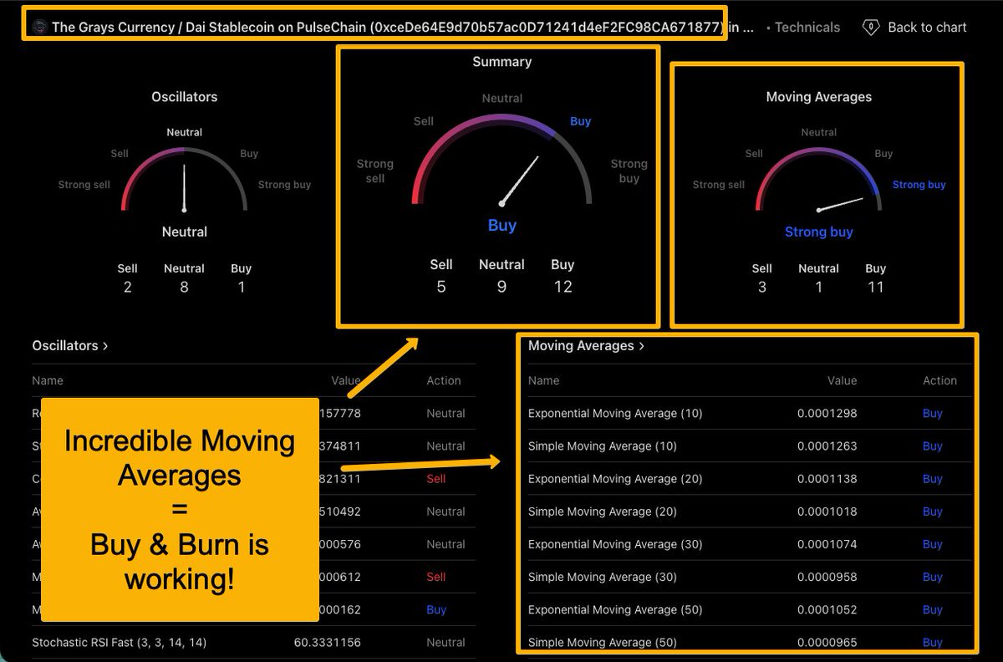
Task: Click the Neutral result under Oscillators gauge
Action: 184,232
